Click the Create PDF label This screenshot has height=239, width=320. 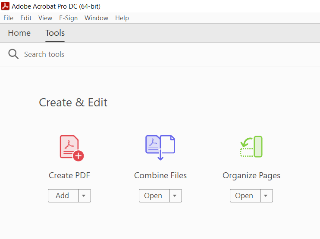[x=69, y=175]
